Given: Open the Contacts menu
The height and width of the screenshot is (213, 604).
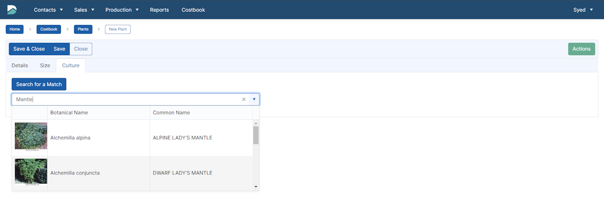Looking at the screenshot, I should tap(48, 10).
